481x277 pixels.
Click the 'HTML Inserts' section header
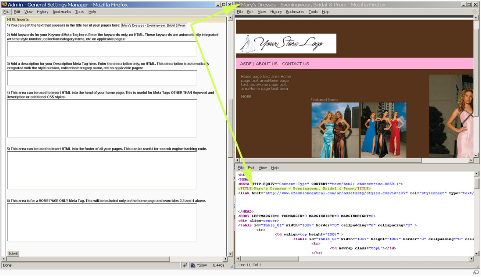pyautogui.click(x=18, y=19)
